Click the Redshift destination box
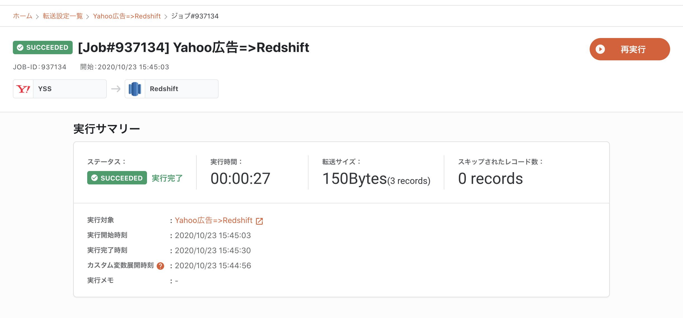 [172, 89]
